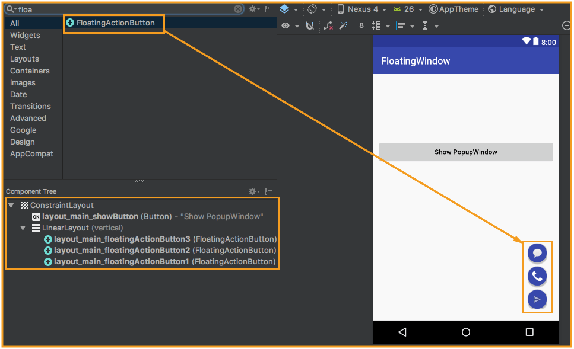Collapse the palette panel with hide icon
574x349 pixels.
[269, 9]
